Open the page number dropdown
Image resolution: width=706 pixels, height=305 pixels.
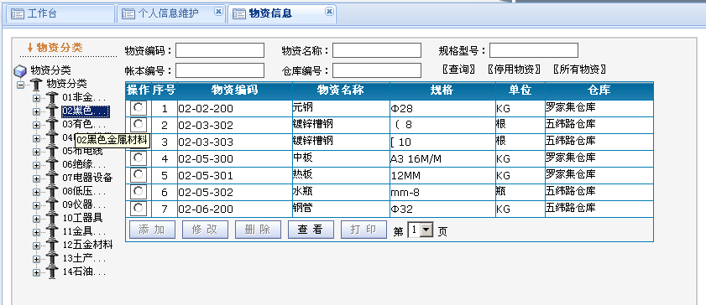point(426,230)
